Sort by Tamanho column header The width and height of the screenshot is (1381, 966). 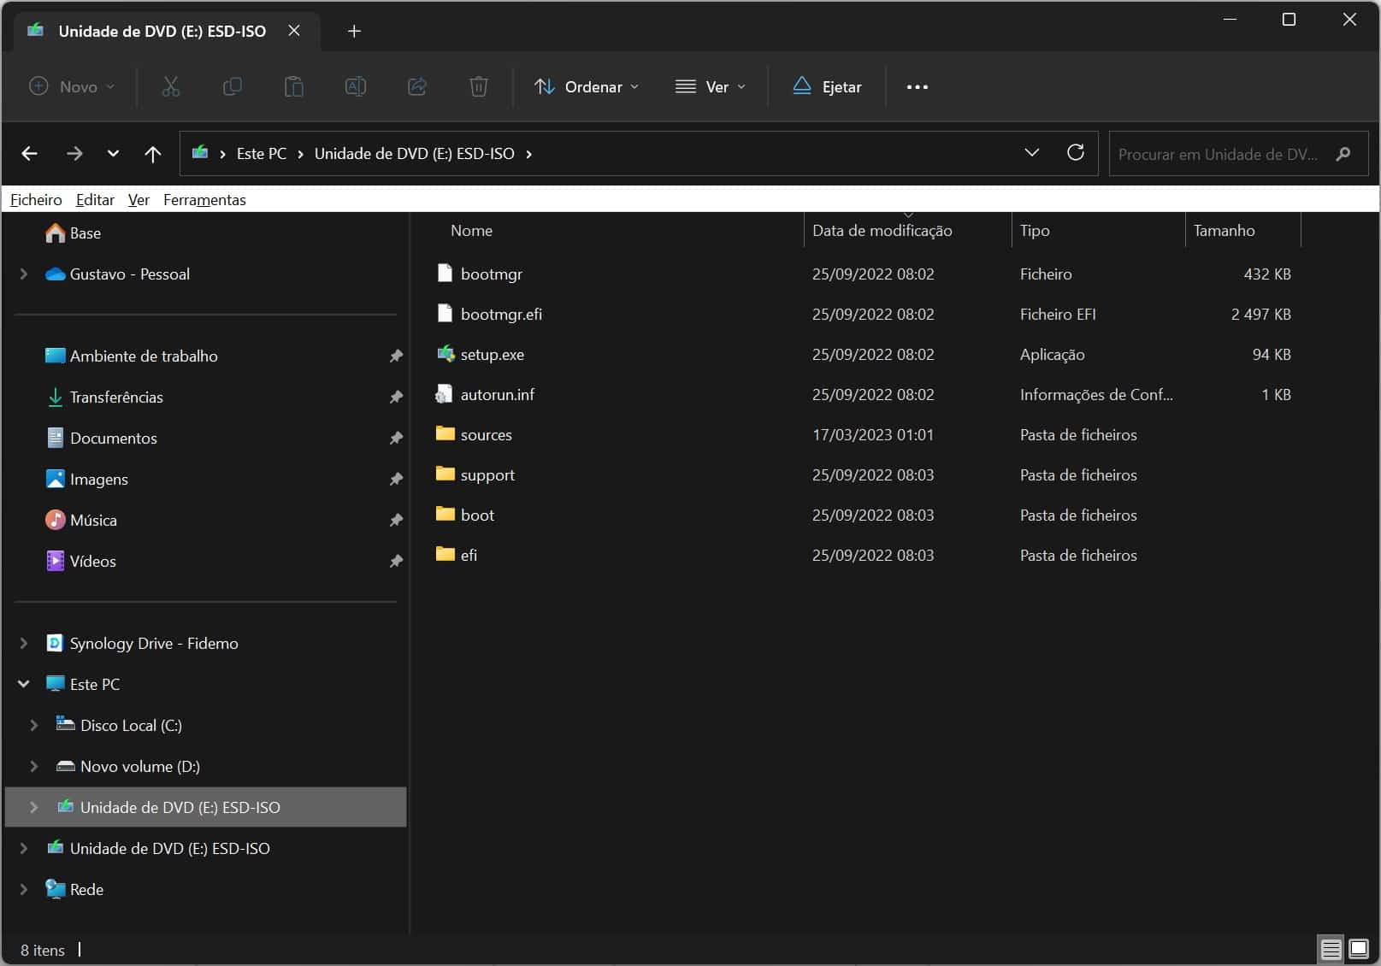pos(1224,230)
